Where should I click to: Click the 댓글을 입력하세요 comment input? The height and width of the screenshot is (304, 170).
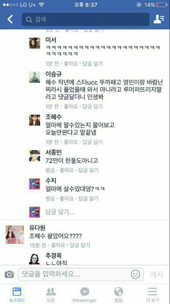point(81,274)
